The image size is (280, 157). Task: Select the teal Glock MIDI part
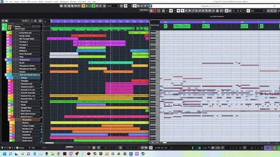tap(111, 63)
